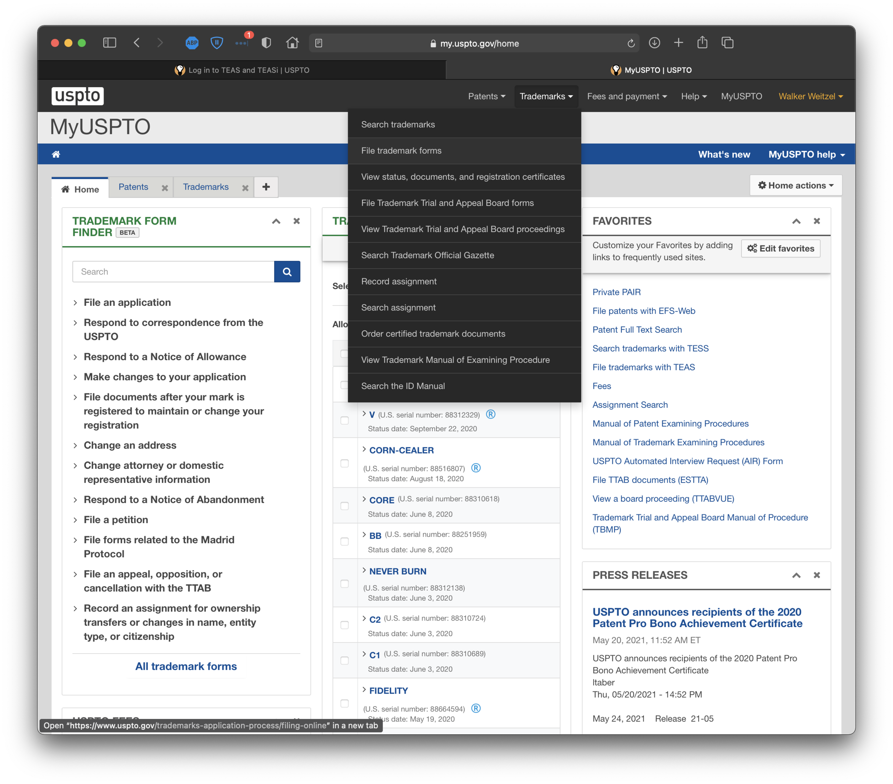
Task: Open Patent Pro Bono press release headline
Action: 697,617
